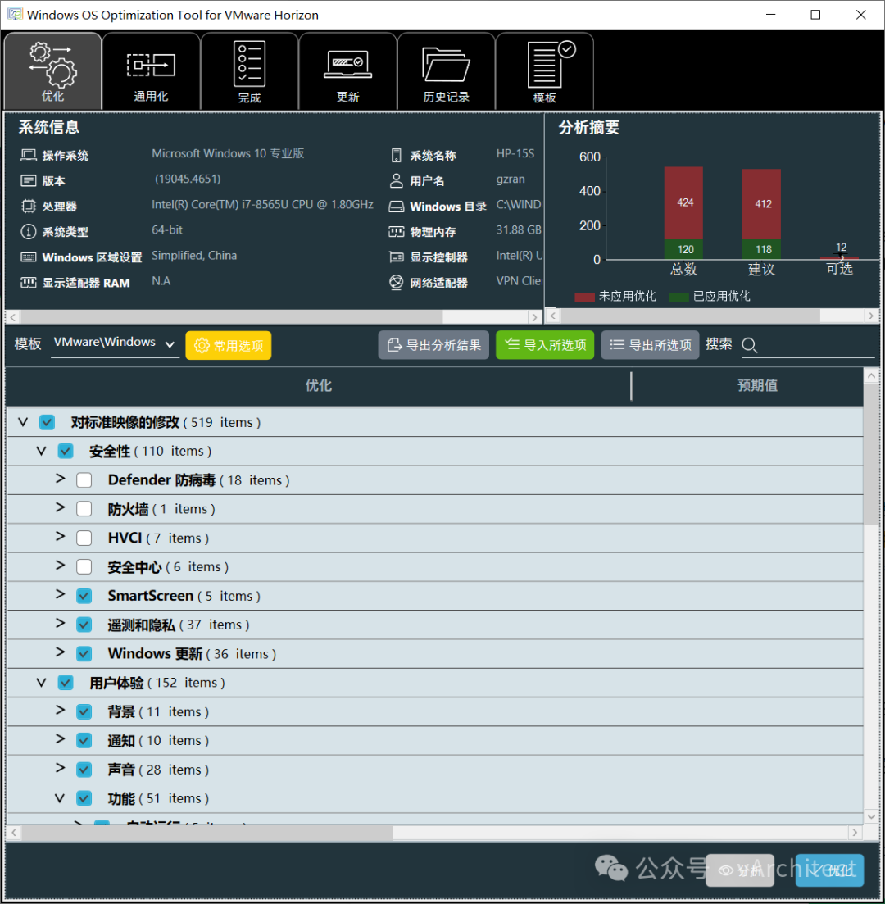Click red 424 bar in 总数 column
This screenshot has width=885, height=904.
click(x=683, y=203)
